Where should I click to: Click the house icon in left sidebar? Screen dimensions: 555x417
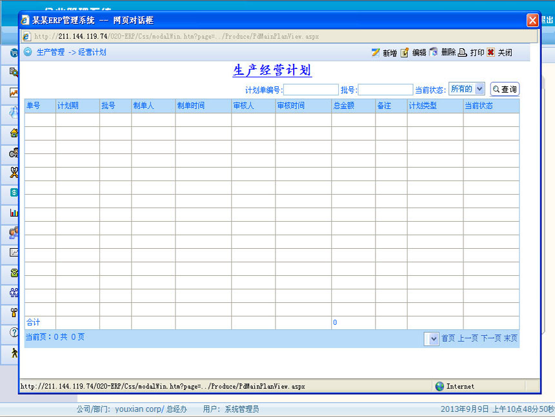[14, 133]
